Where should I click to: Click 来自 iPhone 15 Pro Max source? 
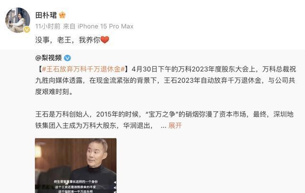(98, 26)
